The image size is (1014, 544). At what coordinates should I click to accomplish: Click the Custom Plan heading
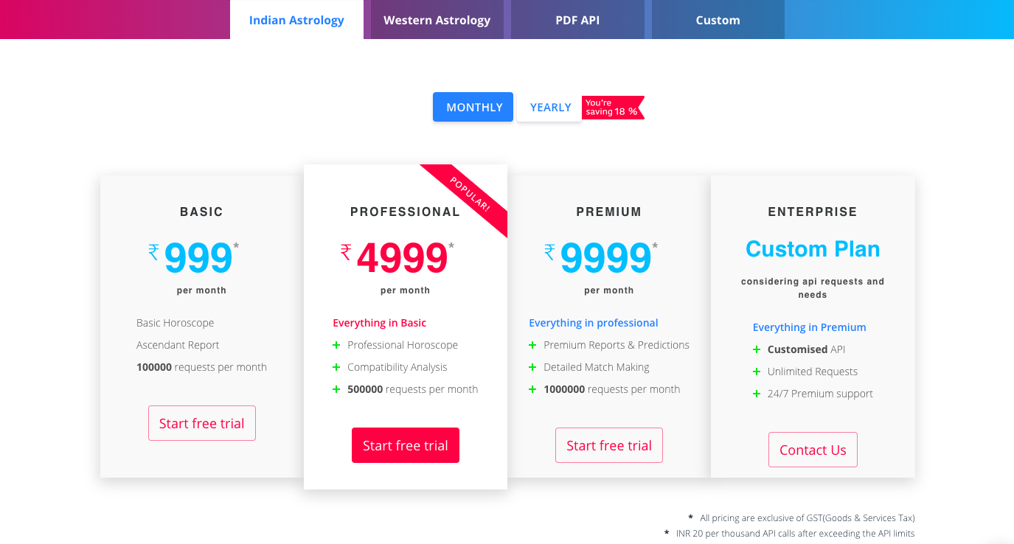813,249
